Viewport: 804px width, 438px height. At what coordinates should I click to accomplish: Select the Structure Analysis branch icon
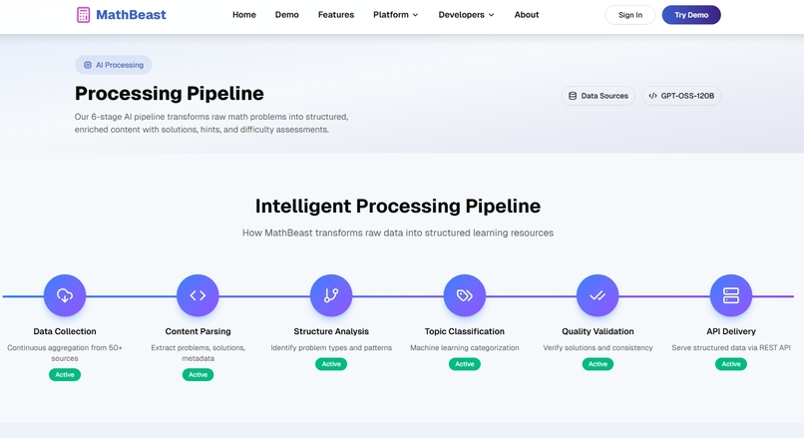click(331, 295)
